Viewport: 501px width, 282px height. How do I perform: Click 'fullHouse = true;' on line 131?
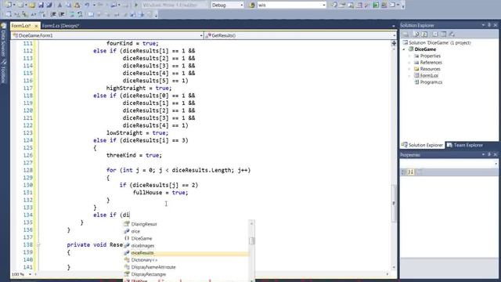[x=160, y=193]
